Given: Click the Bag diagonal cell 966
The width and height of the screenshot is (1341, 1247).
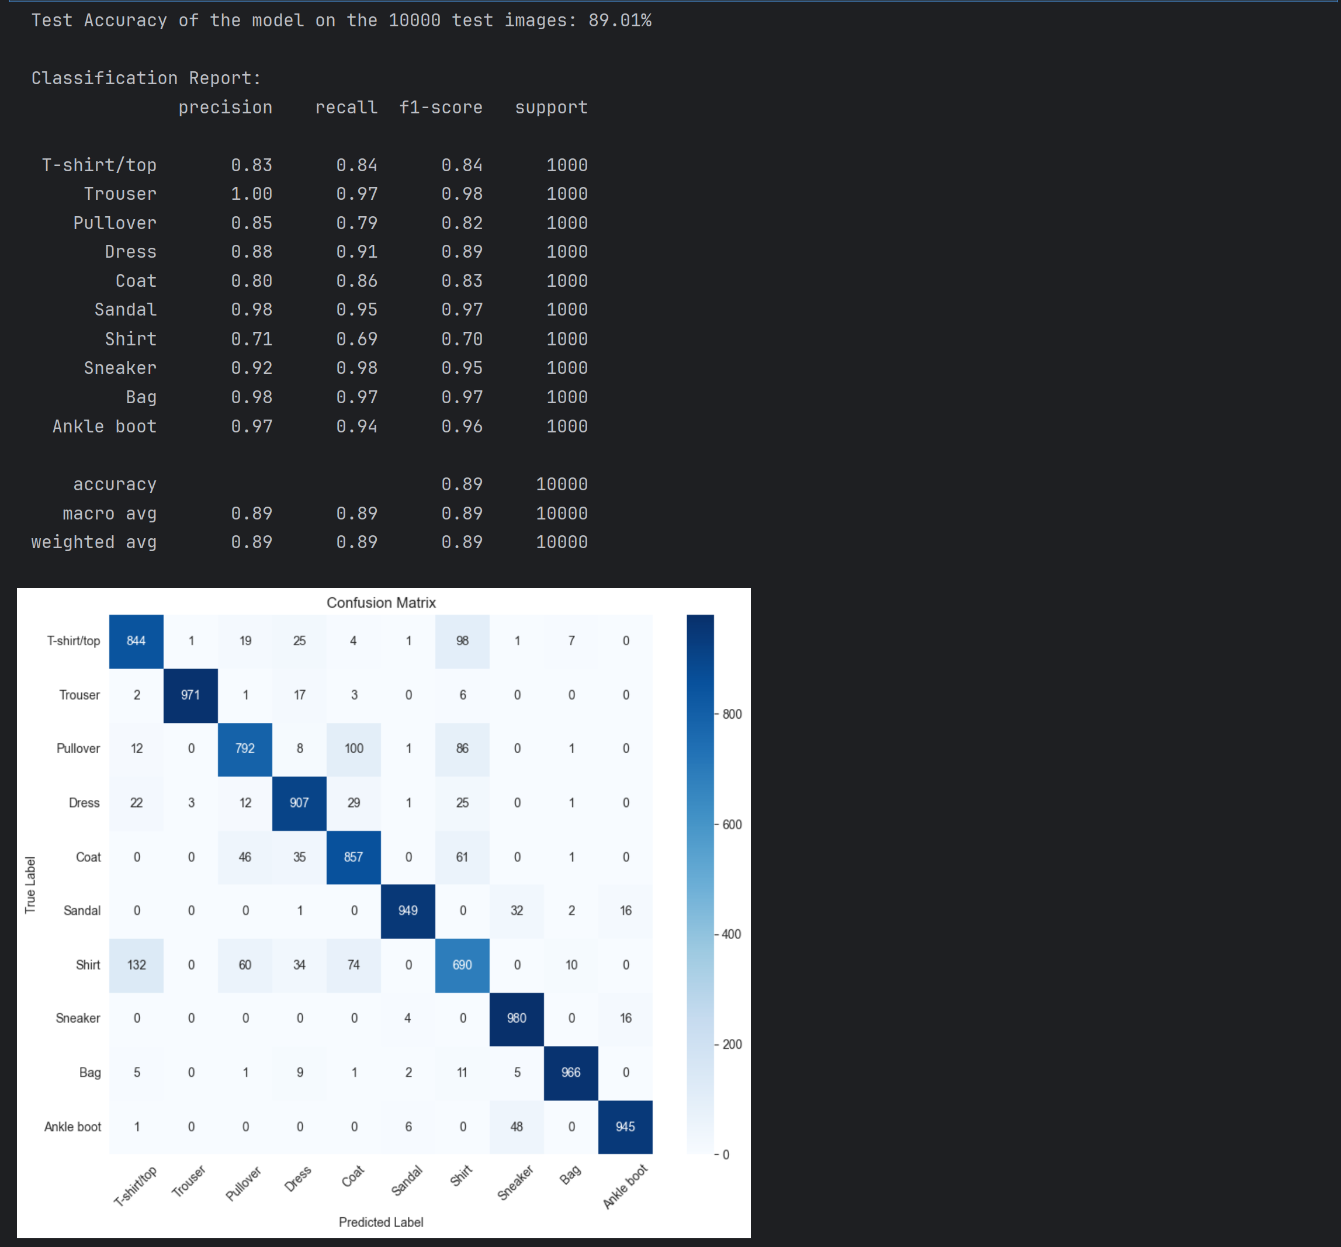Looking at the screenshot, I should coord(571,1072).
